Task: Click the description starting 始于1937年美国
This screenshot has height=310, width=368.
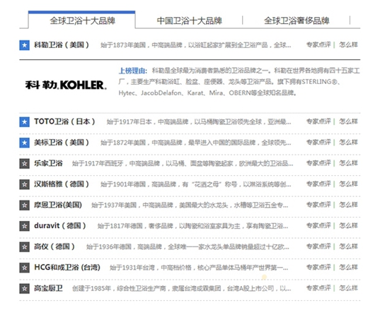Action: click(190, 205)
